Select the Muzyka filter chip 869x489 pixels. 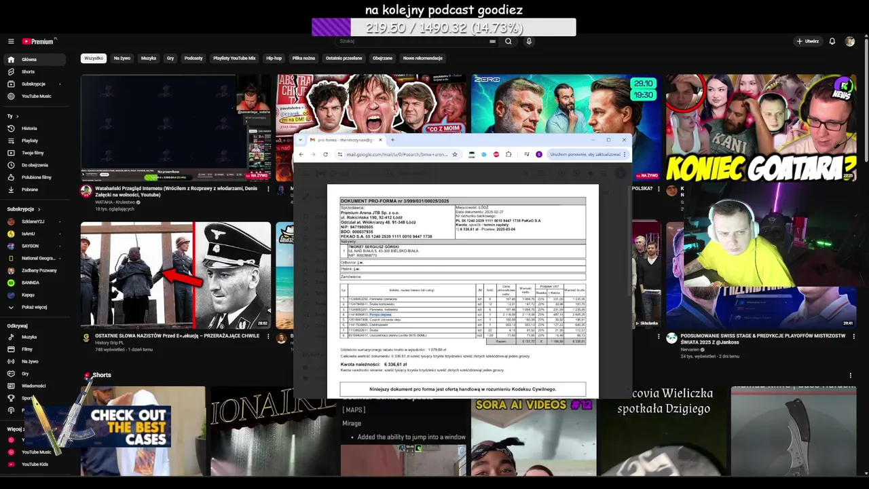pos(149,58)
